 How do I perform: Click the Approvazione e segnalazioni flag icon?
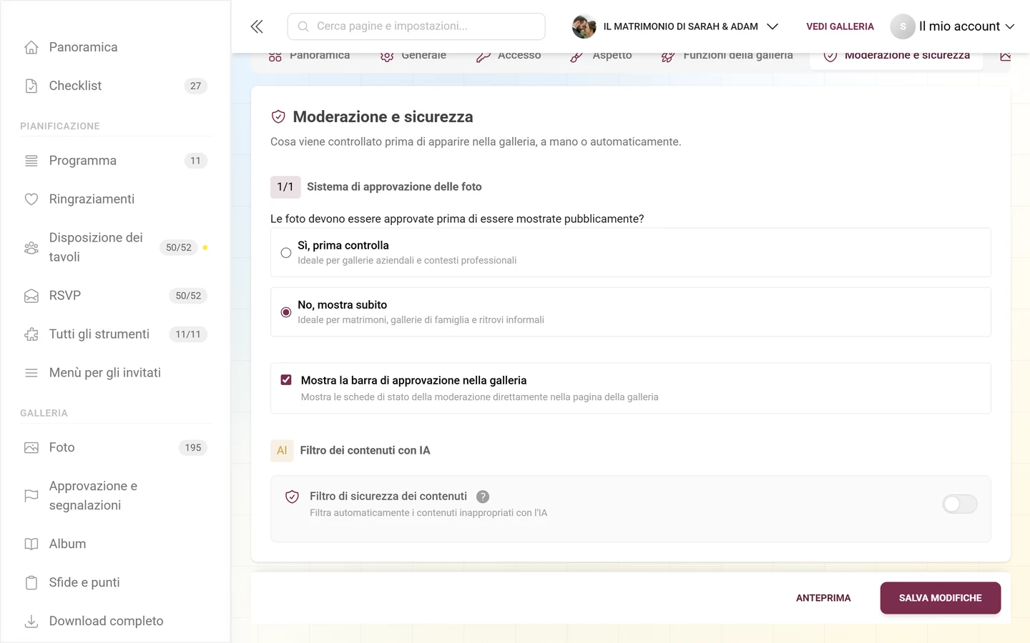31,496
